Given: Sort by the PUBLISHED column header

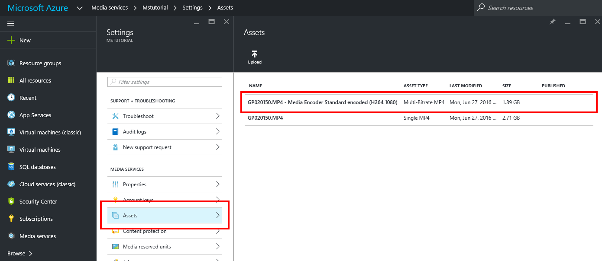Looking at the screenshot, I should coord(553,86).
